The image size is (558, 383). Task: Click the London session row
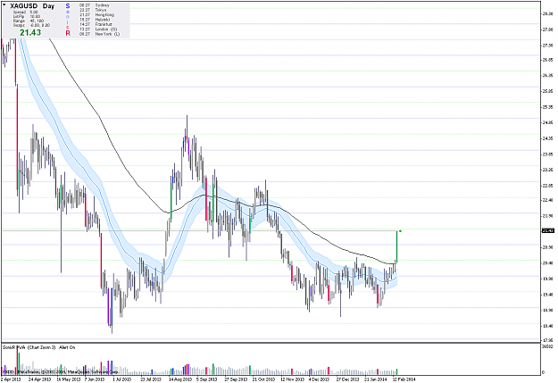click(x=98, y=29)
